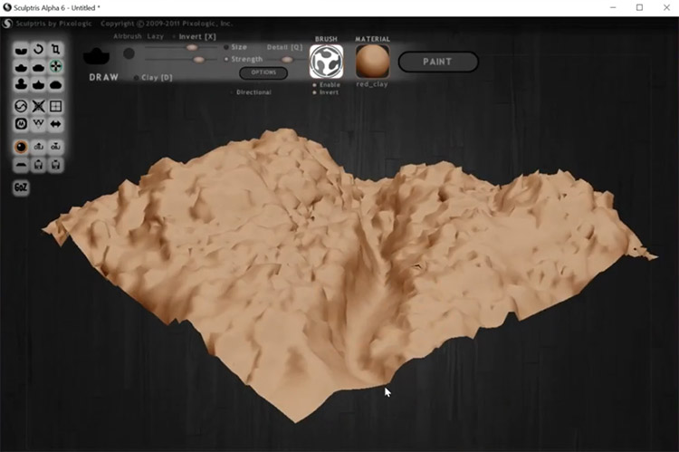Click the 'Detail [Q]' label
679x452 pixels.
(x=284, y=47)
